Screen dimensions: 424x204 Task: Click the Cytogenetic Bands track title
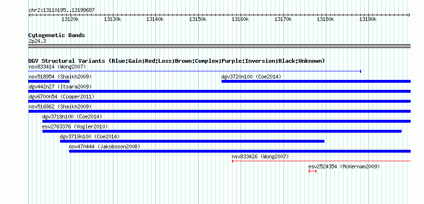coord(57,35)
